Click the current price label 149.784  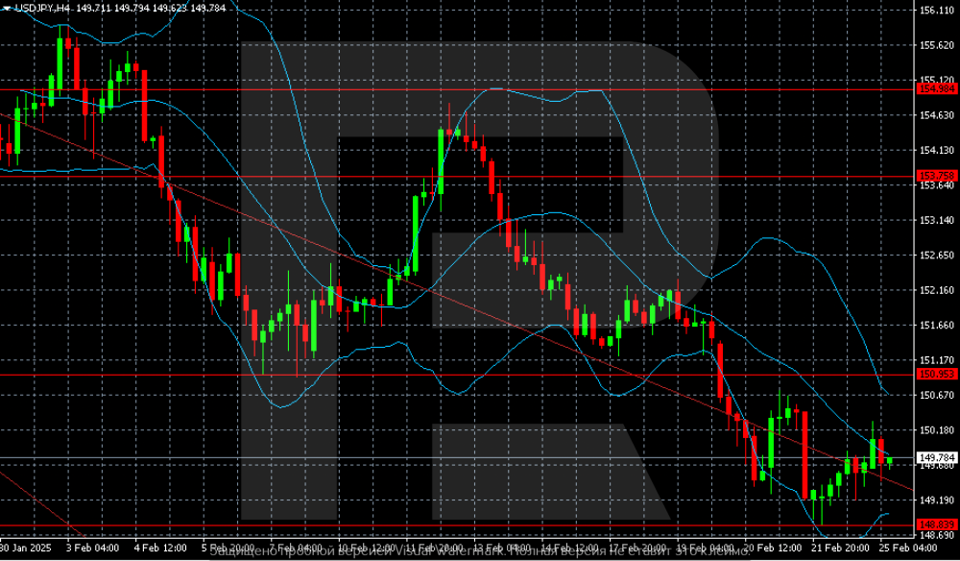[936, 457]
